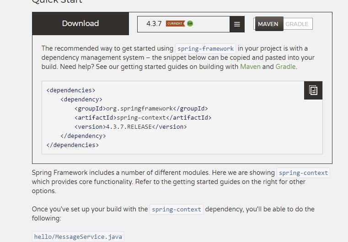Click the orange CURRENT version badge
Image resolution: width=348 pixels, height=242 pixels.
point(175,24)
